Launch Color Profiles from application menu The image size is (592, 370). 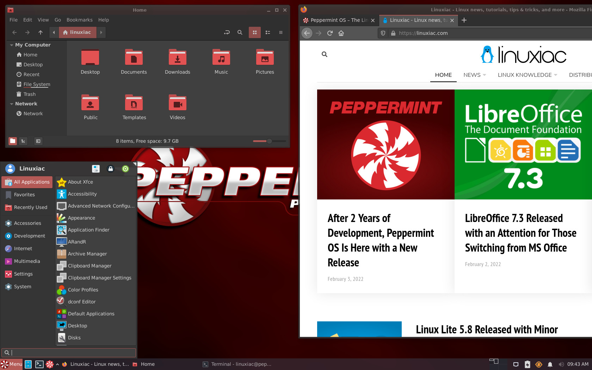point(96,290)
